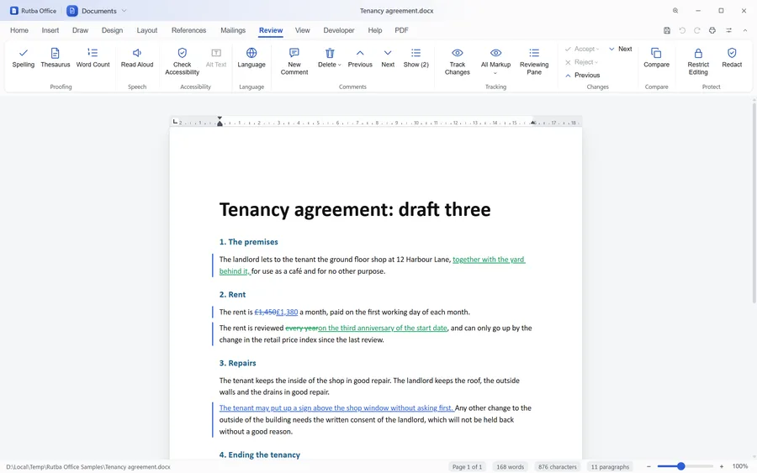Screen dimensions: 757x473
Task: Open the Developer tab
Action: click(338, 30)
